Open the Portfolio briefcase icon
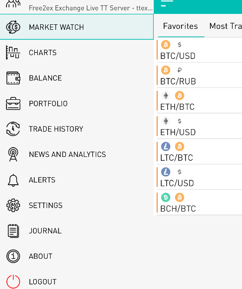Viewport: 242px width, 289px height. [x=13, y=103]
